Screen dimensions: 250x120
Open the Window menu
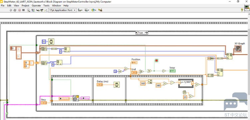click(57, 5)
